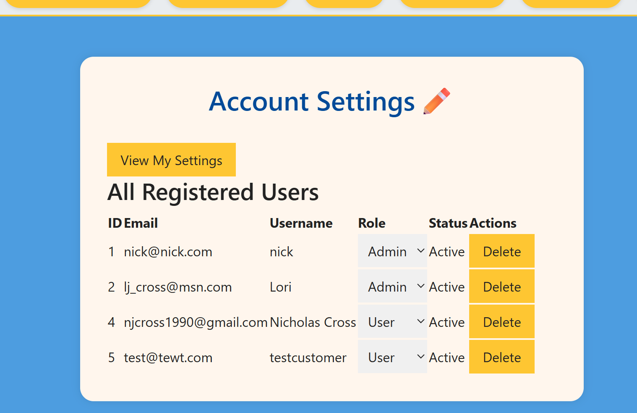Click the email test@tewt.com
The width and height of the screenshot is (637, 413).
point(168,358)
